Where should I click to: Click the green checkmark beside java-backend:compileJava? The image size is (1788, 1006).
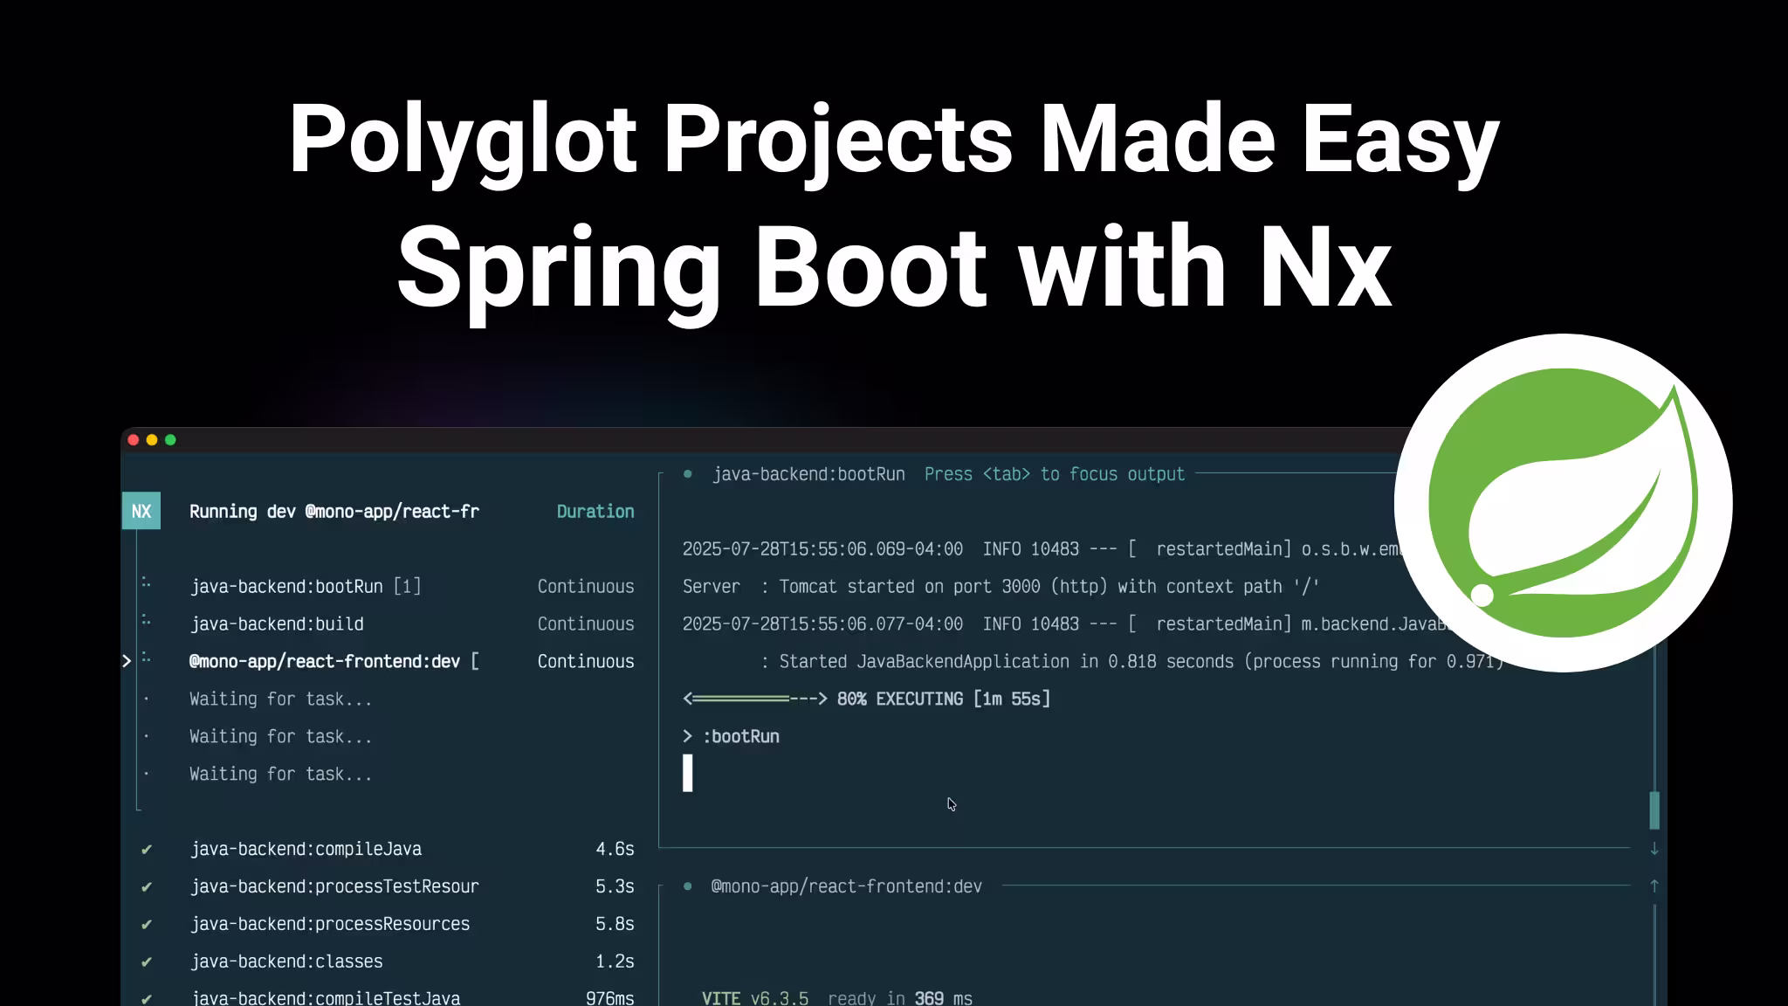147,848
